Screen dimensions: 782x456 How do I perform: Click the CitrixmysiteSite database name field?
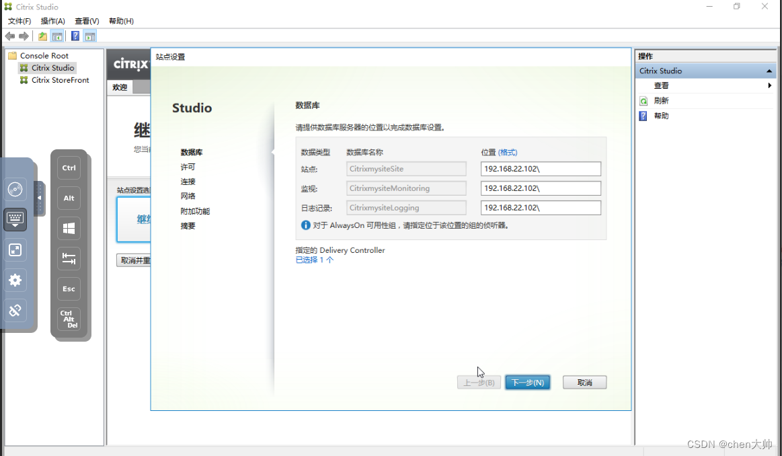click(x=406, y=169)
